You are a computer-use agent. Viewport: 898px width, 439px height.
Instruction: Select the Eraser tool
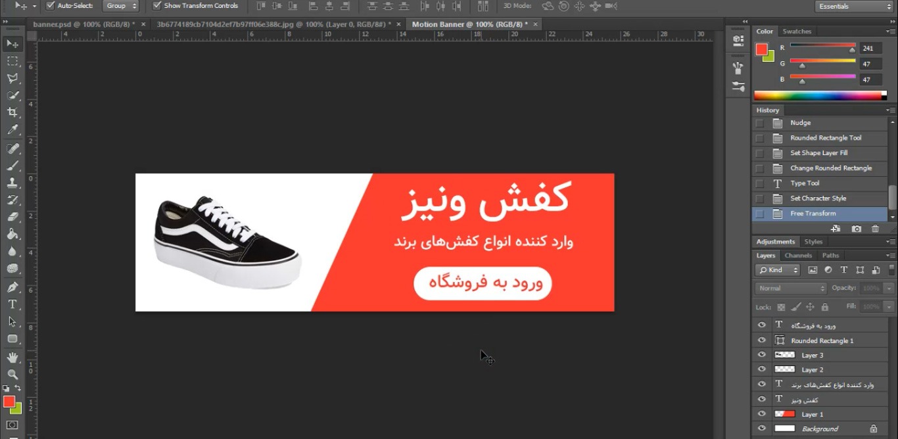[x=12, y=217]
